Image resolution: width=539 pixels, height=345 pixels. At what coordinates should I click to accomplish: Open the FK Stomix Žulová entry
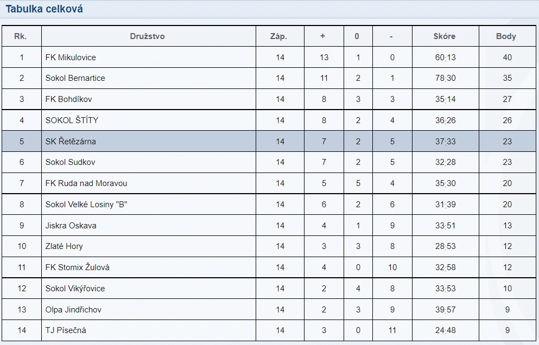coord(77,267)
